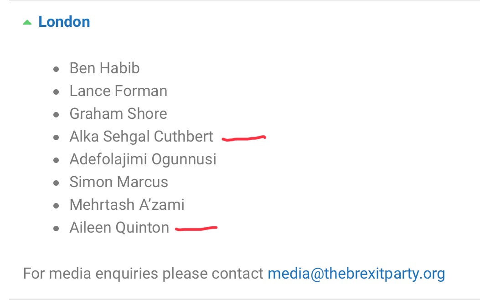Select the Mehrtash A'zami list entry
480x300 pixels.
click(127, 204)
